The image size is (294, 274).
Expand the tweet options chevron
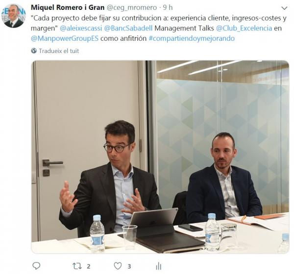coord(284,8)
